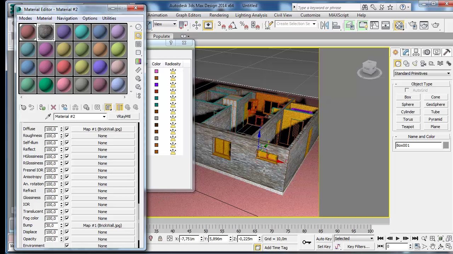
Task: Click the large Set Keys key icon
Action: click(306, 242)
